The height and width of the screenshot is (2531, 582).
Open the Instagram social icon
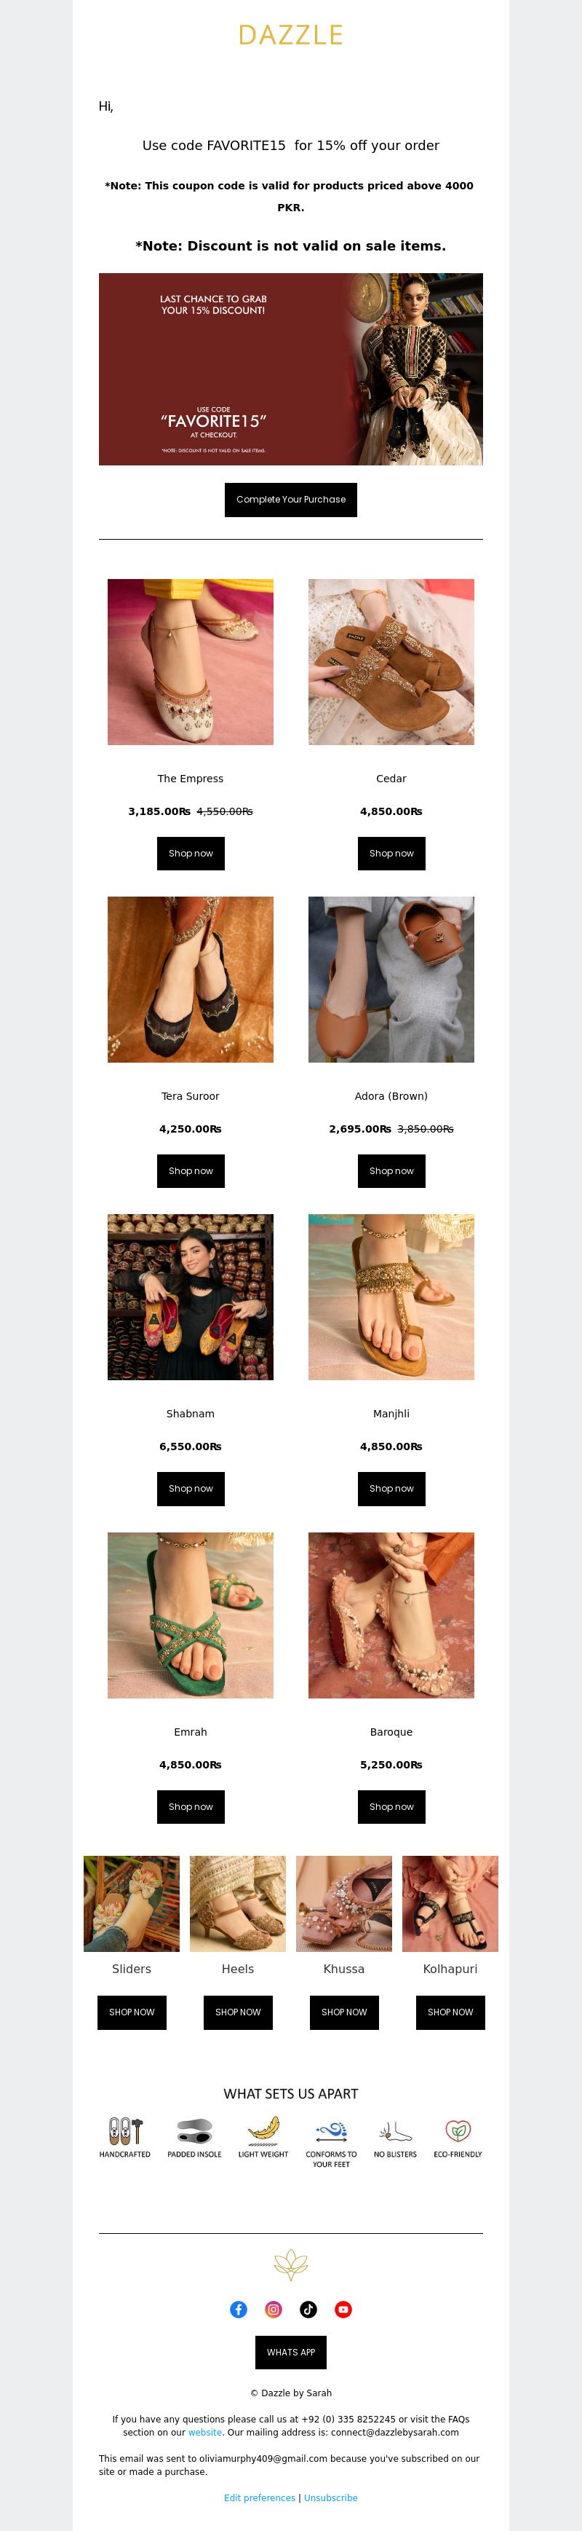(274, 2309)
